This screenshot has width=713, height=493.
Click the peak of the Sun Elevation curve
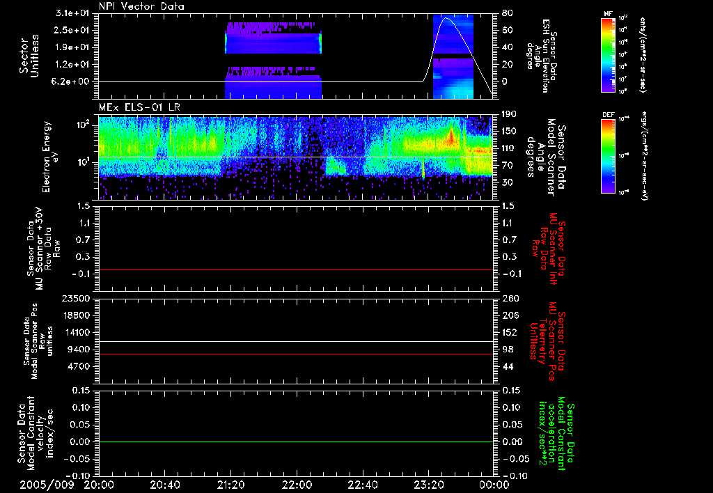(447, 19)
